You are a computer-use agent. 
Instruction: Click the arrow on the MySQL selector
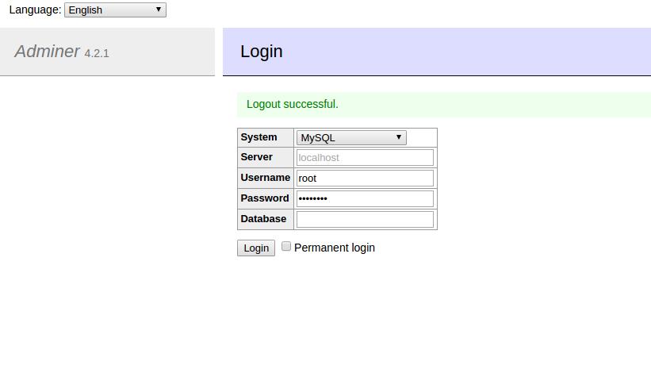click(x=399, y=137)
